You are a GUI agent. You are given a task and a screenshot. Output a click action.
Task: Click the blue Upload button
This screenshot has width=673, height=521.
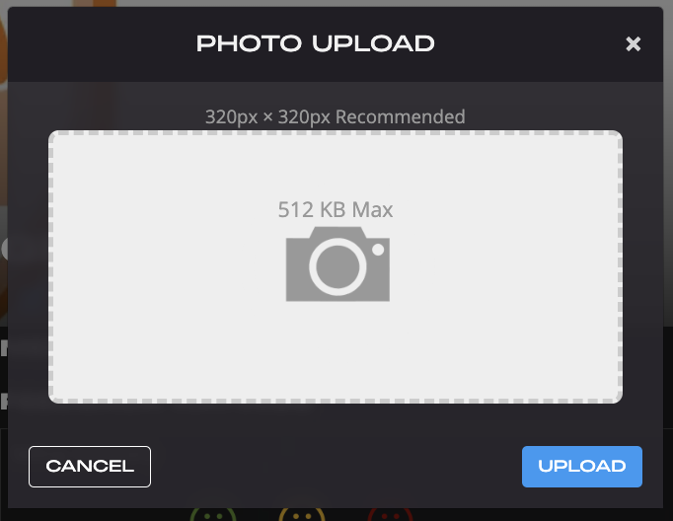tap(582, 467)
